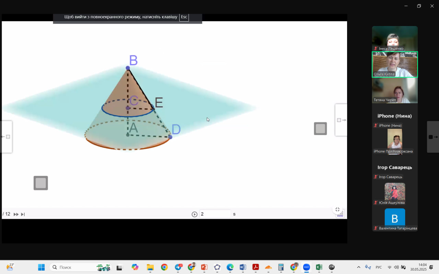
Task: Select Тетяна Череп's video tile
Action: click(x=395, y=90)
